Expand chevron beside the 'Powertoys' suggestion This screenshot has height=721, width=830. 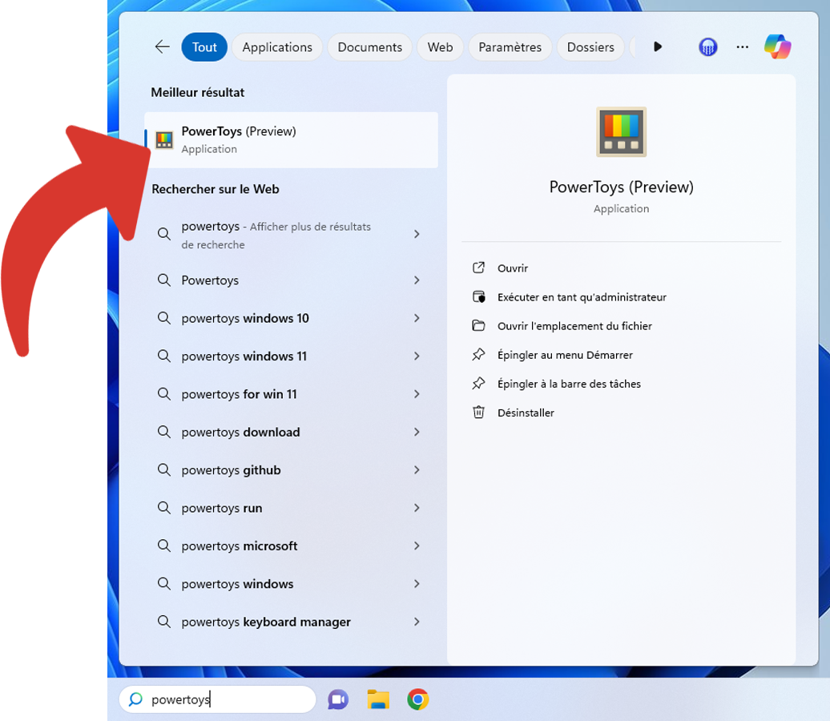(417, 280)
